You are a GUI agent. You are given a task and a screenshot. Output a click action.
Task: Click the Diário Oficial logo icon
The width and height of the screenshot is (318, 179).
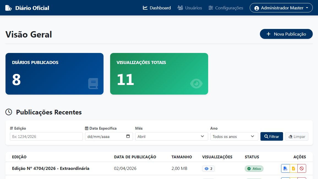click(x=8, y=8)
